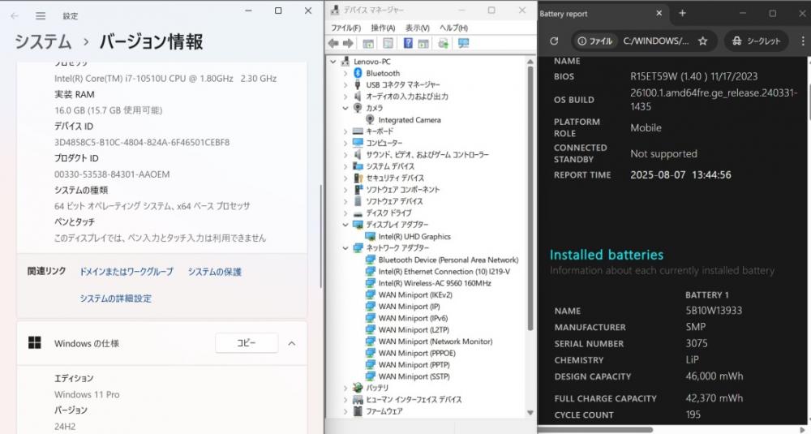
Task: Open ヘルプ(H) menu in Device Manager
Action: click(453, 28)
